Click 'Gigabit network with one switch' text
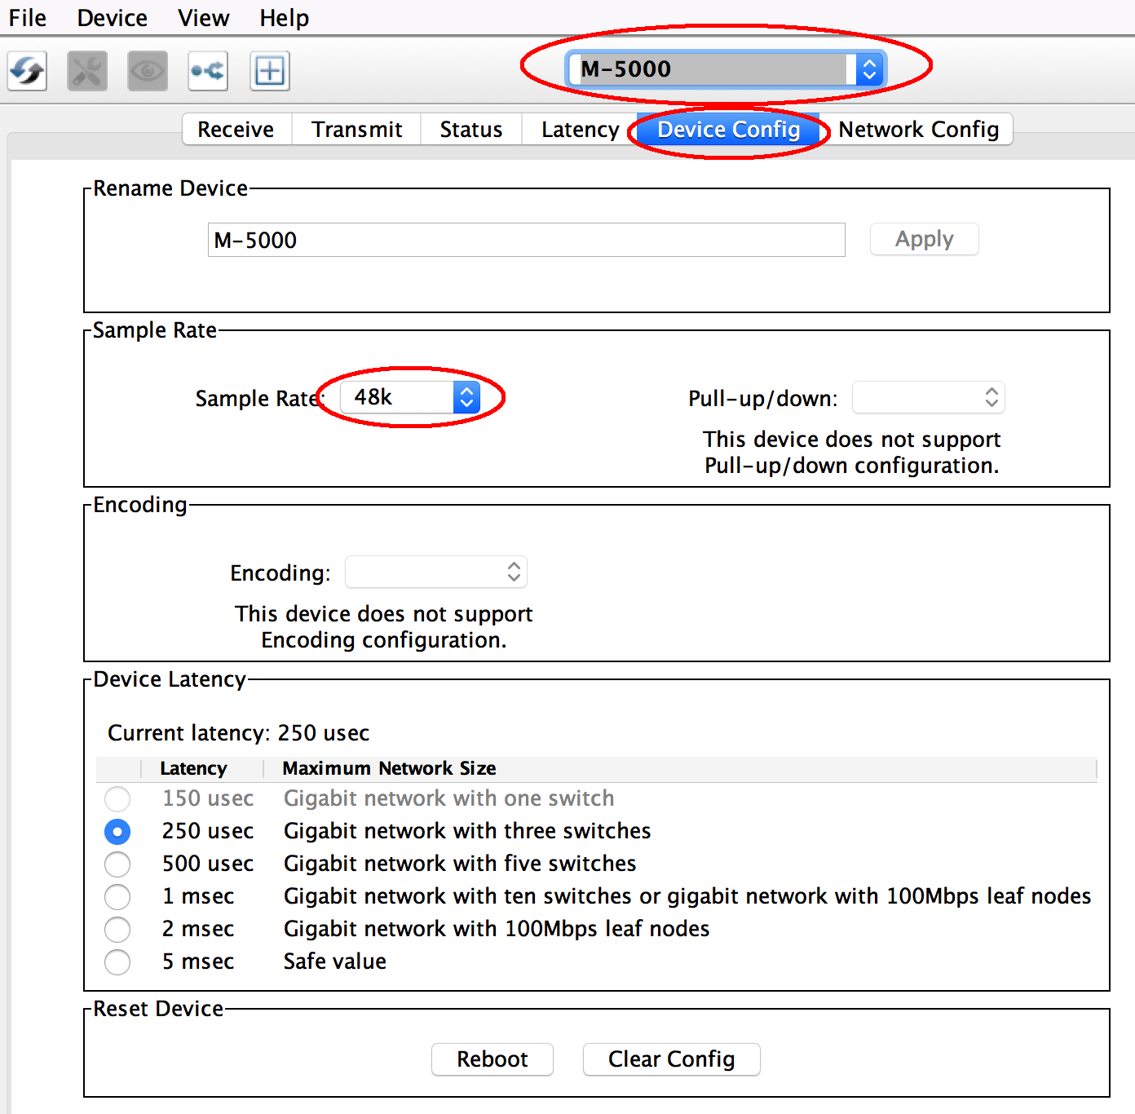1135x1114 pixels. pyautogui.click(x=449, y=798)
